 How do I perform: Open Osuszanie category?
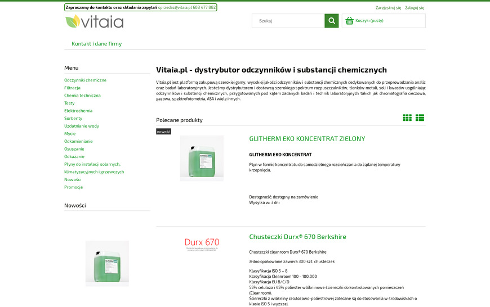[x=74, y=149]
